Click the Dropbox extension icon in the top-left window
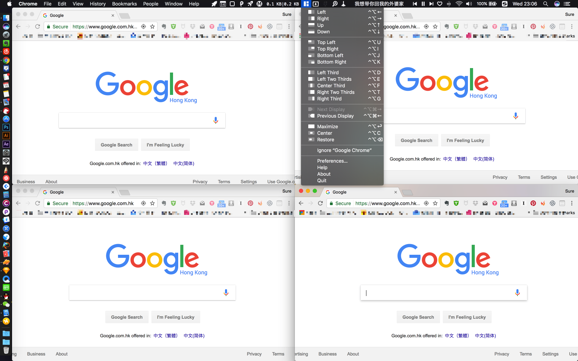 click(193, 26)
